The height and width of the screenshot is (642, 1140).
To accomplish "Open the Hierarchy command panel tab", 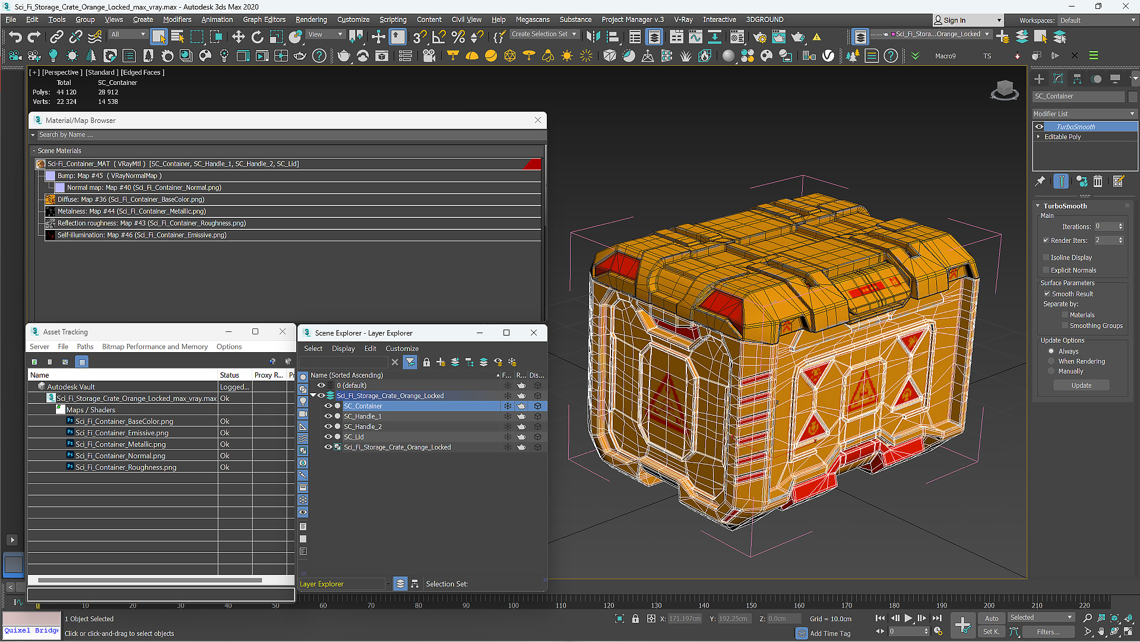I will (1077, 79).
